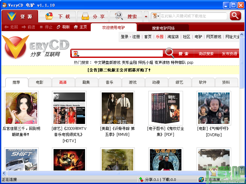Click the red magnifier search button
This screenshot has width=246, height=184.
(x=235, y=16)
